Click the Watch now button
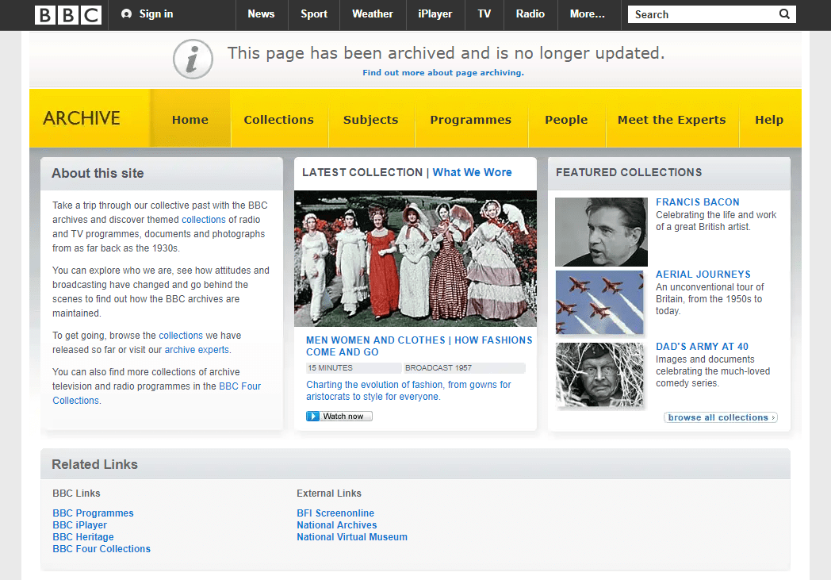Screen dimensions: 831x580 pyautogui.click(x=339, y=417)
